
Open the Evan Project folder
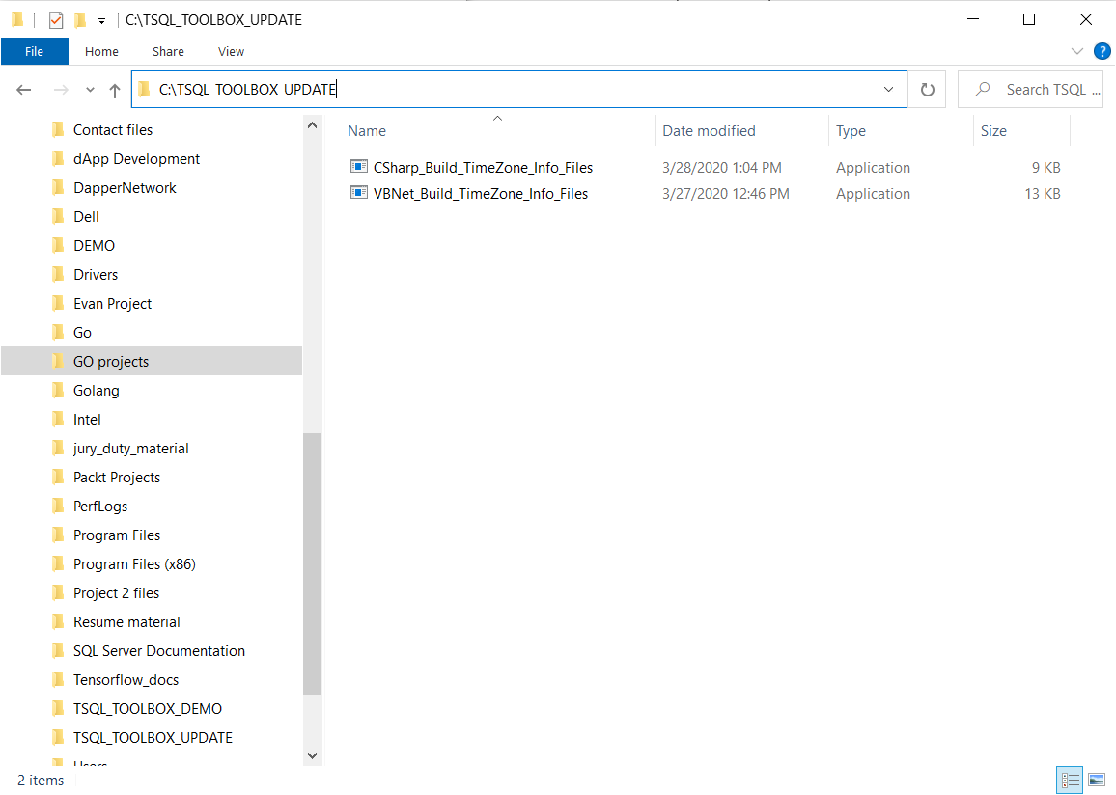112,304
